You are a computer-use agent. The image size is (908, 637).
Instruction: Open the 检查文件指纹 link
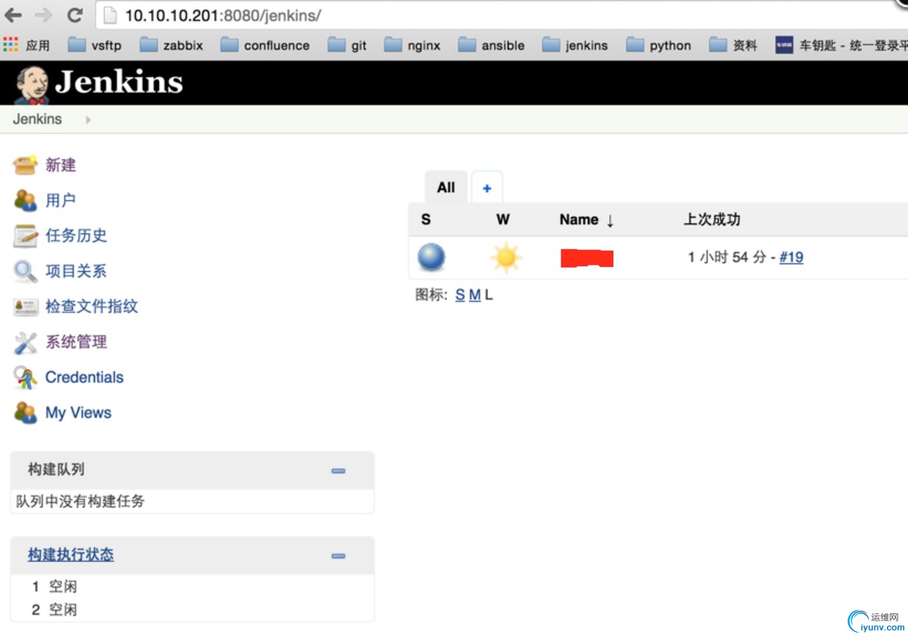click(x=91, y=306)
